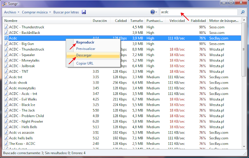This screenshot has height=158, width=249.
Task: Click music file icon of ACDC - The Jack
Action: tap(6, 111)
